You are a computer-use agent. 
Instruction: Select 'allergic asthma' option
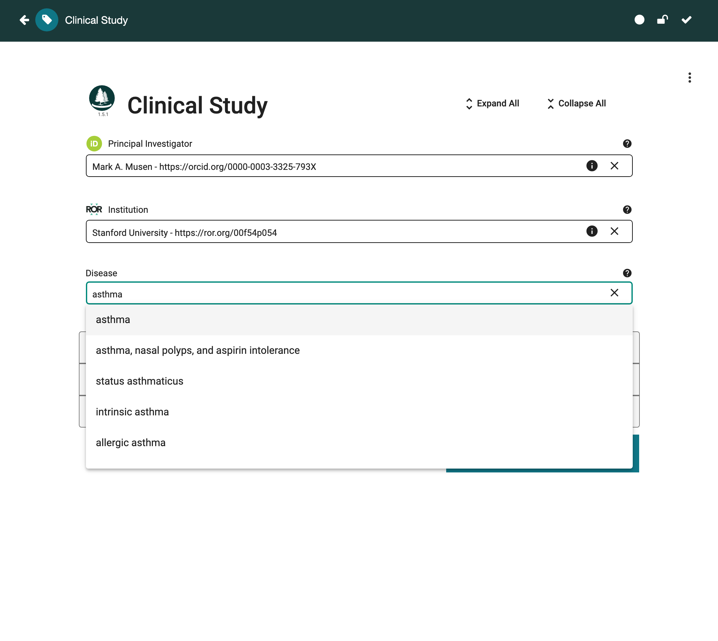pos(359,443)
